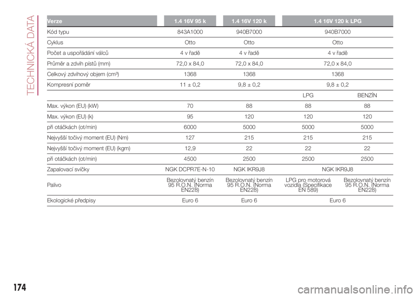Click 'Max. výkon (EU) (kW)' label
Image resolution: width=420 pixels, height=297 pixels.
tap(73, 106)
